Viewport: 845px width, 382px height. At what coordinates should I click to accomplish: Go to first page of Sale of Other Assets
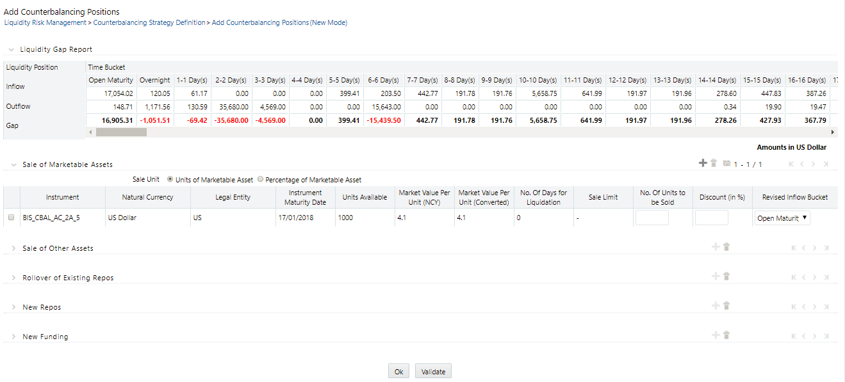coord(792,248)
